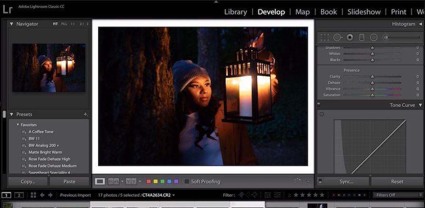This screenshot has height=208, width=425.
Task: Collapse top panel using center arrow
Action: pos(216,1)
